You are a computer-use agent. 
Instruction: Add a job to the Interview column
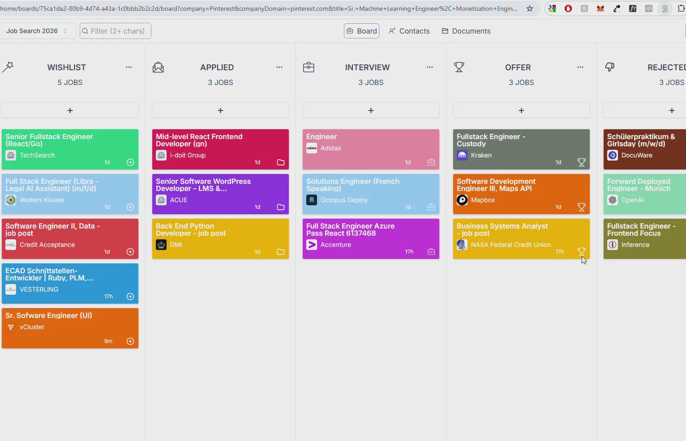(x=371, y=110)
